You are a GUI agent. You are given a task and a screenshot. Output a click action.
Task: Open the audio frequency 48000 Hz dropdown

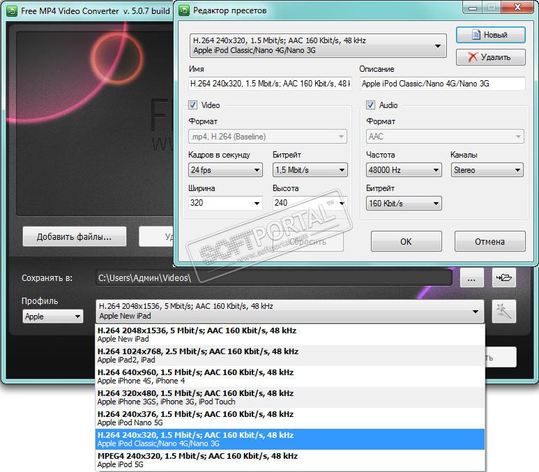click(x=404, y=170)
